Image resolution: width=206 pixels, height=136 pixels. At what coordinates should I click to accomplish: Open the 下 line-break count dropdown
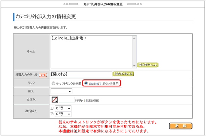tap(63, 114)
